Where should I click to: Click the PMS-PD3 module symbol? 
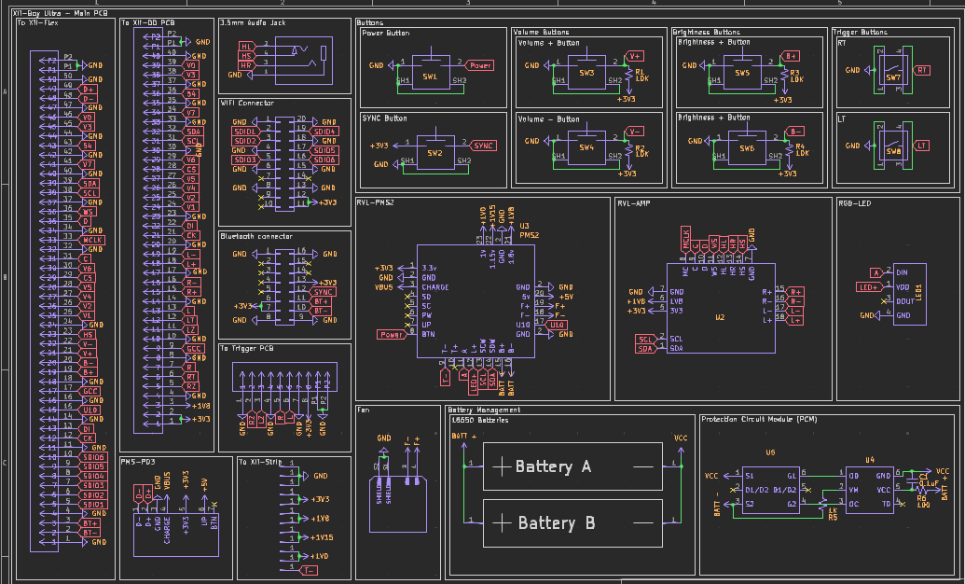point(176,535)
